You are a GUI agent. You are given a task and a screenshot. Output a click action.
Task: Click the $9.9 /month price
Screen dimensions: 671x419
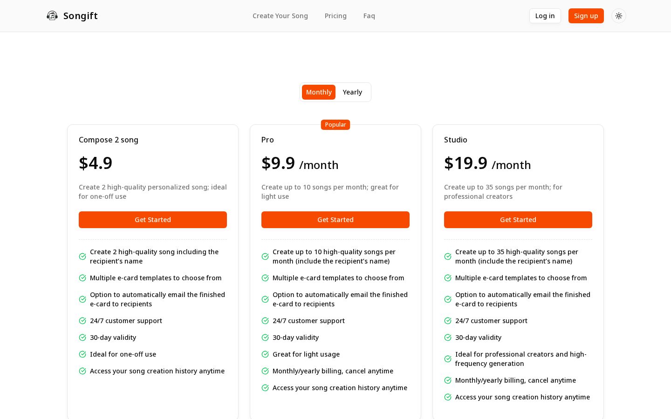(x=300, y=163)
